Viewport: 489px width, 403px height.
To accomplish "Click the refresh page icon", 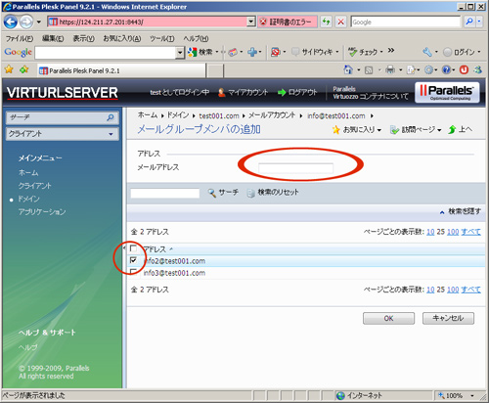I will point(326,22).
